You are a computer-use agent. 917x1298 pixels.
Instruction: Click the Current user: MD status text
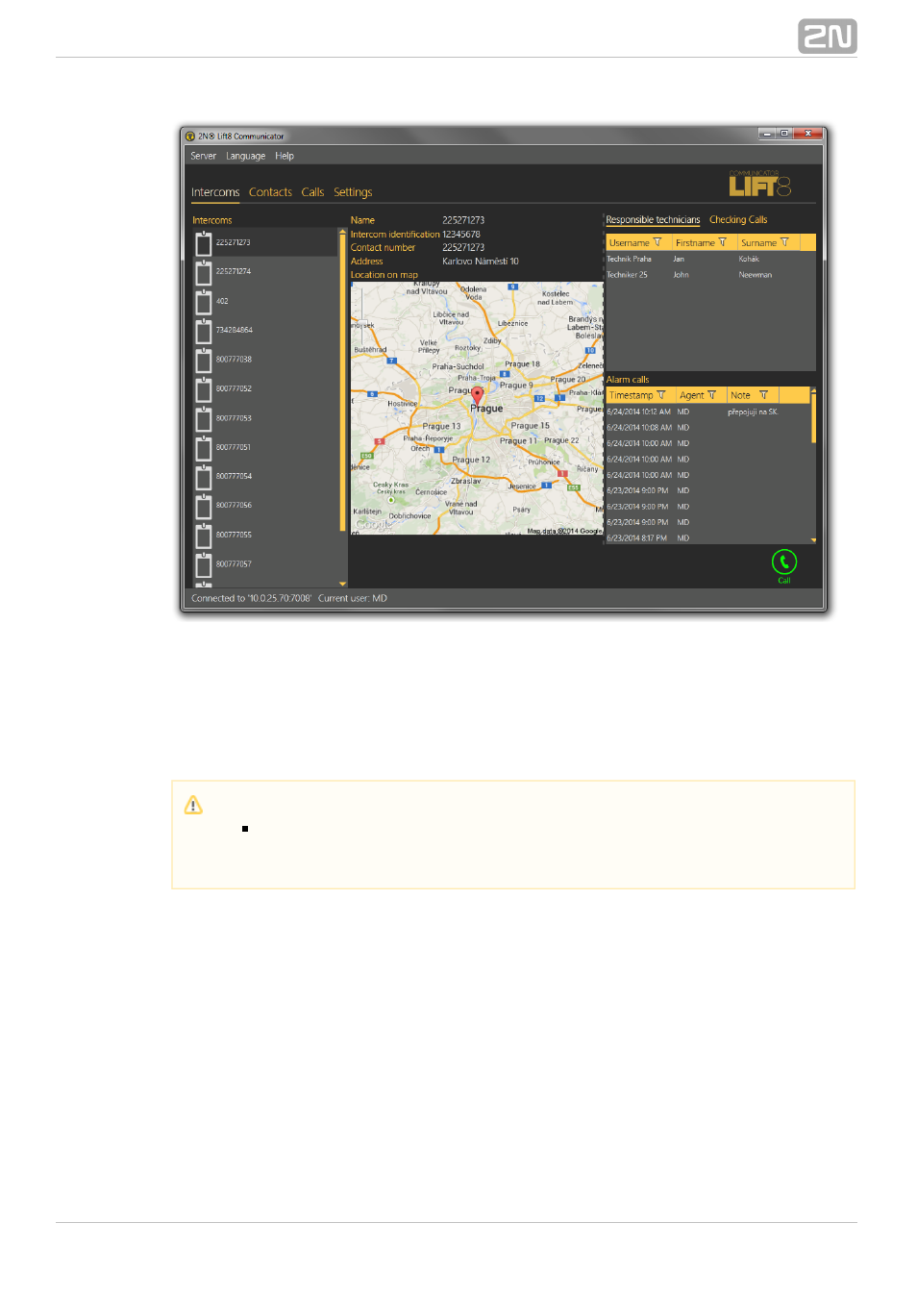(x=353, y=598)
